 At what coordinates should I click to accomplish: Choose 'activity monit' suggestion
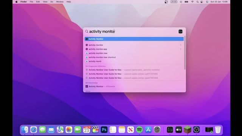(134, 61)
